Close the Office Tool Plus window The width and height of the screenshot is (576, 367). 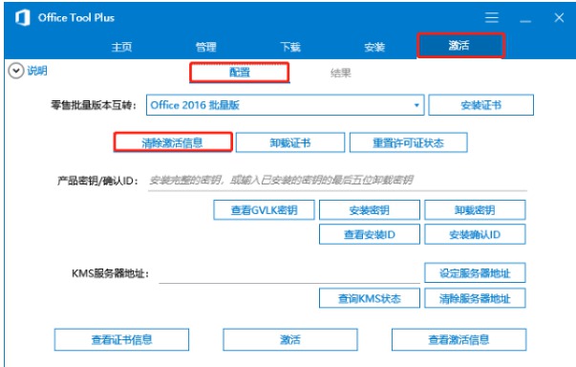coord(559,17)
